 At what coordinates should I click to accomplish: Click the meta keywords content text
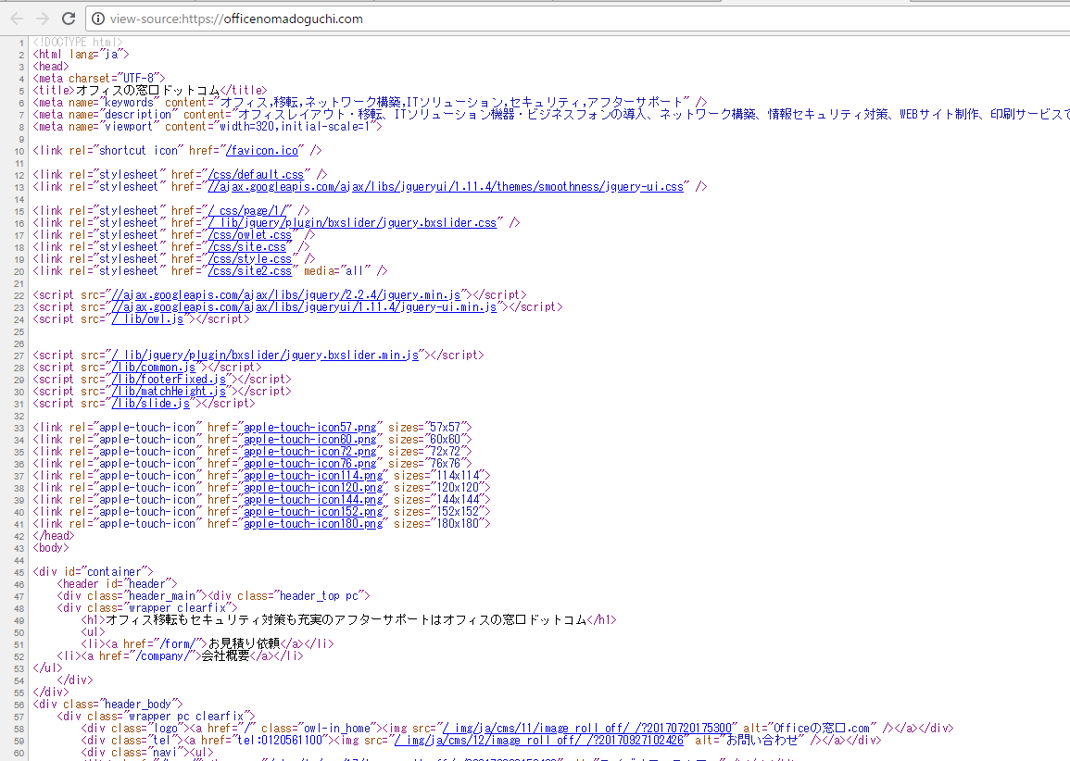[451, 103]
